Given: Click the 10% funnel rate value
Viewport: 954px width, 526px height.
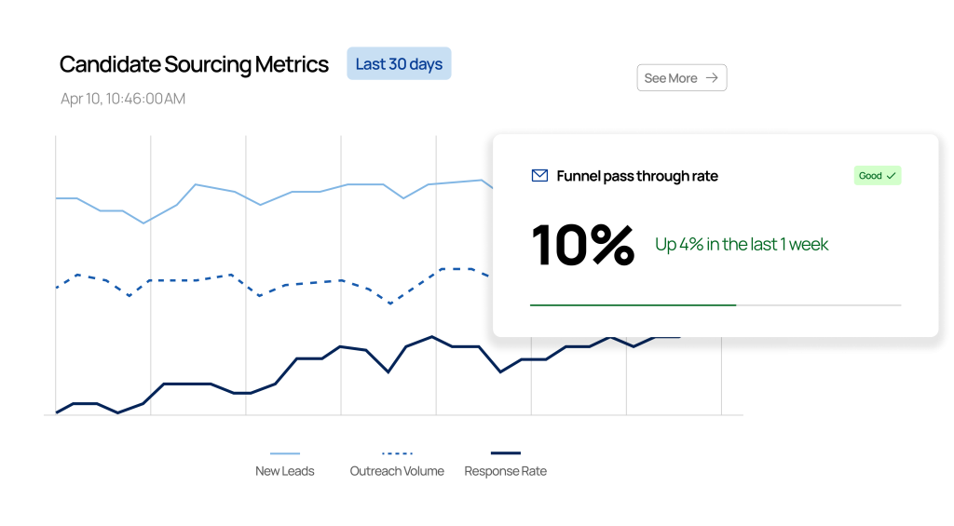Looking at the screenshot, I should click(x=583, y=245).
